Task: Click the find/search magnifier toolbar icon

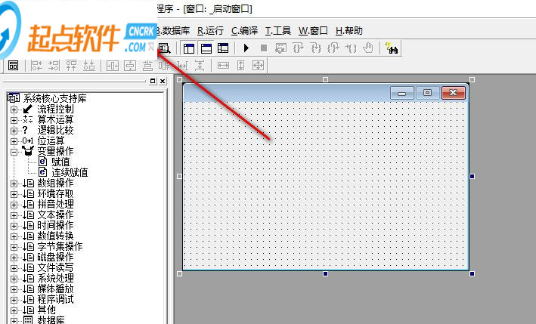Action: pos(164,48)
